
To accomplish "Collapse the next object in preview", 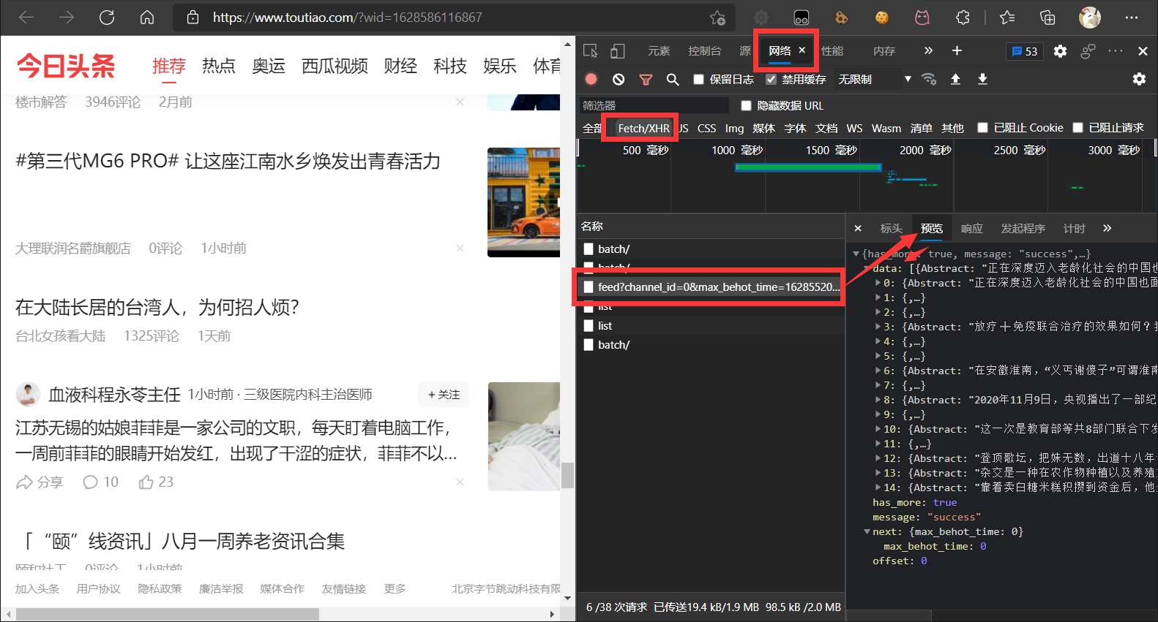I will coord(867,531).
